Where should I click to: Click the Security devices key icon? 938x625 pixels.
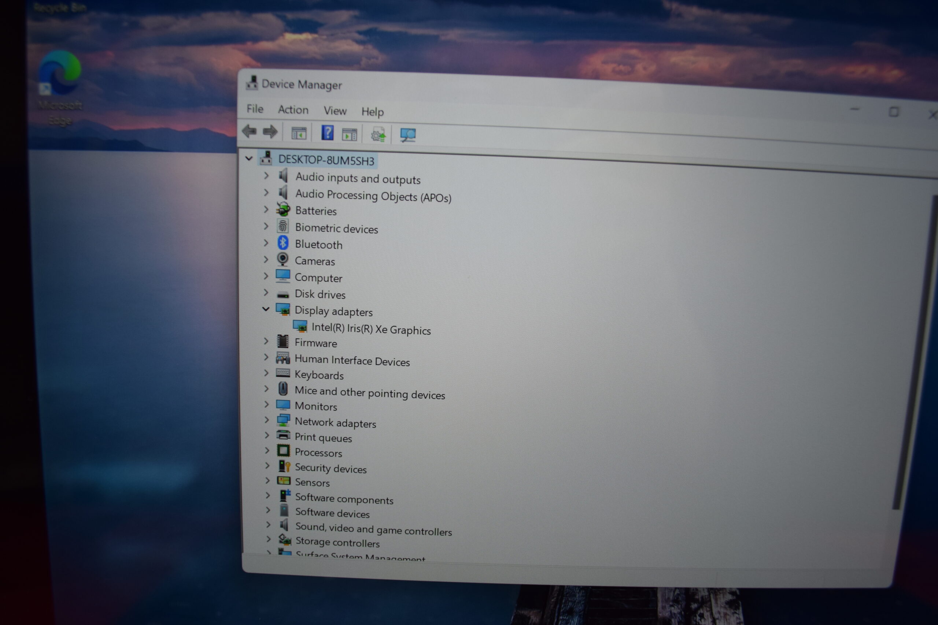point(284,466)
